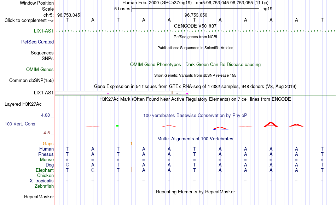The image size is (336, 205).
Task: Click the LIX1-AS1 GTEx expression label
Action: (44, 93)
